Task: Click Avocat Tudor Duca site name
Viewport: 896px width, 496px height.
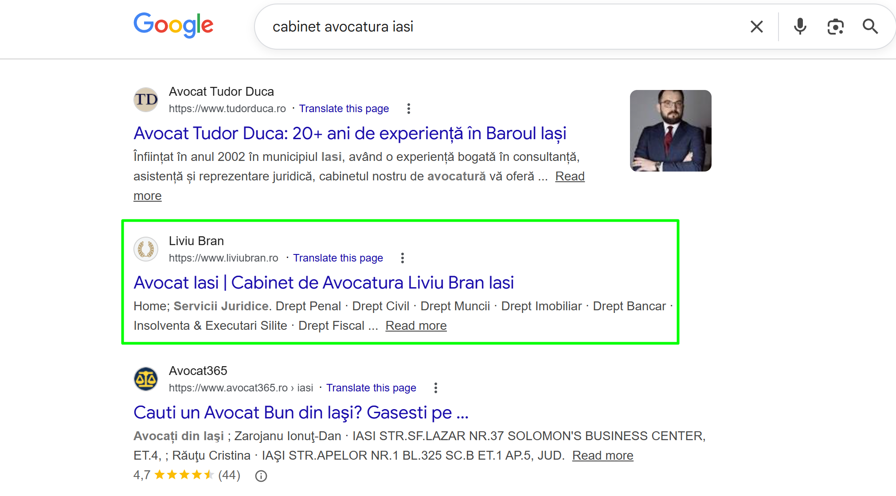Action: pyautogui.click(x=221, y=92)
